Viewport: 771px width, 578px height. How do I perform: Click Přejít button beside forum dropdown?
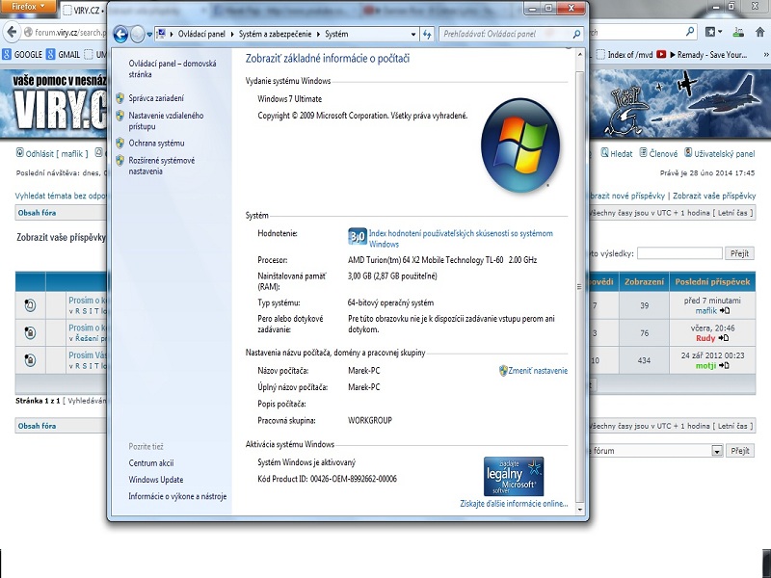739,451
